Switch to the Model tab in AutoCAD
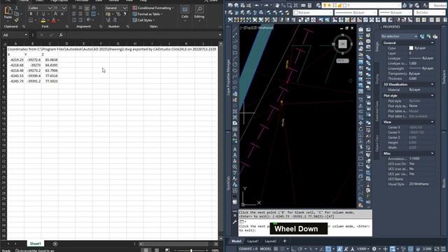 [x=237, y=241]
